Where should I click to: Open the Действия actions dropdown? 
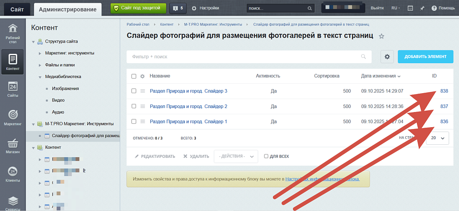(236, 156)
